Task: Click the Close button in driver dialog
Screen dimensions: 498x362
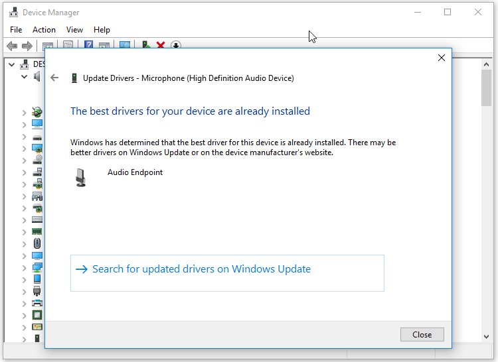Action: 422,334
